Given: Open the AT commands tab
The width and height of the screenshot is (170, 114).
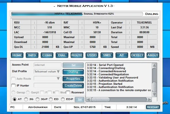Looking at the screenshot, I should click(122, 55).
